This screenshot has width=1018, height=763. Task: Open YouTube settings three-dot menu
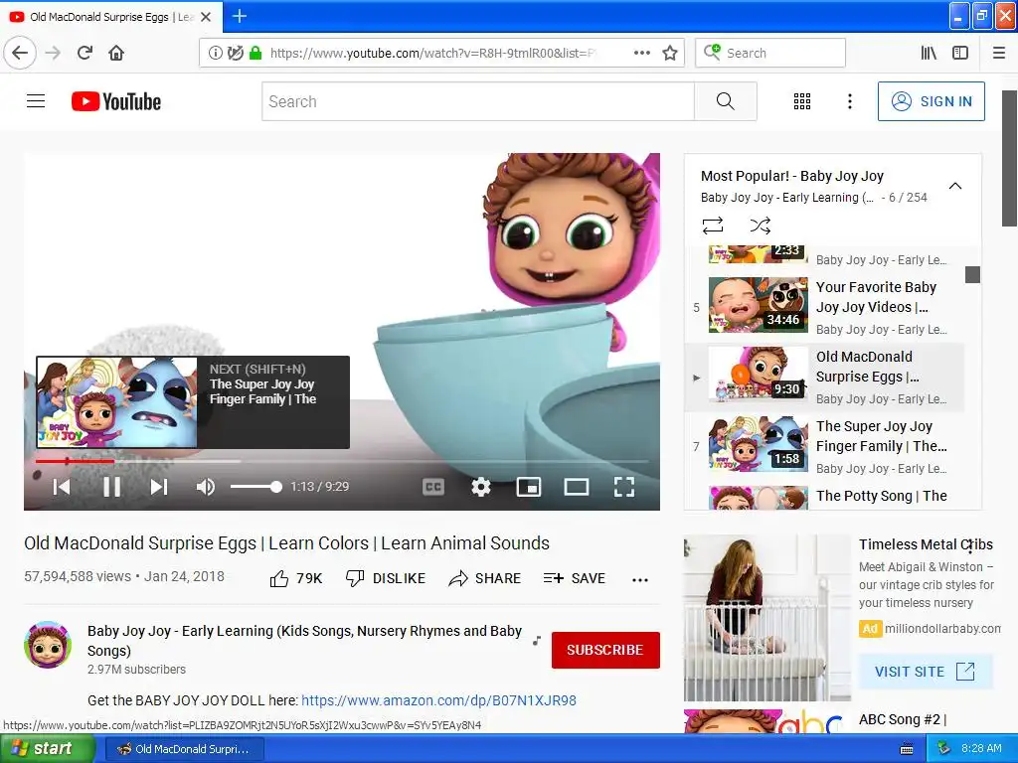[x=849, y=101]
